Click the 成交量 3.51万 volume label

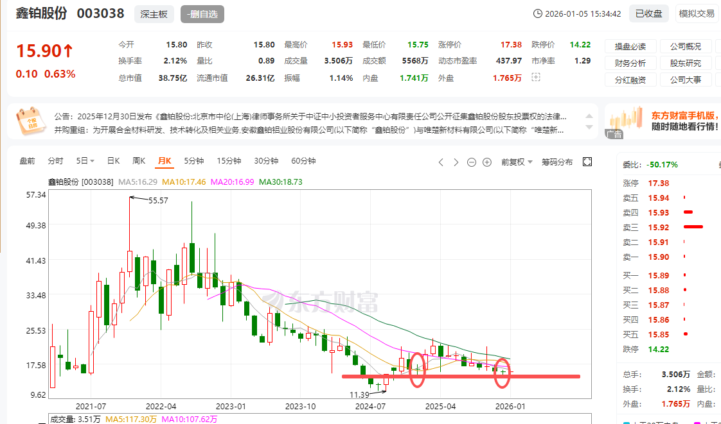(76, 420)
